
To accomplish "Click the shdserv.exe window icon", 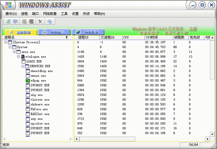I will coord(28,105).
